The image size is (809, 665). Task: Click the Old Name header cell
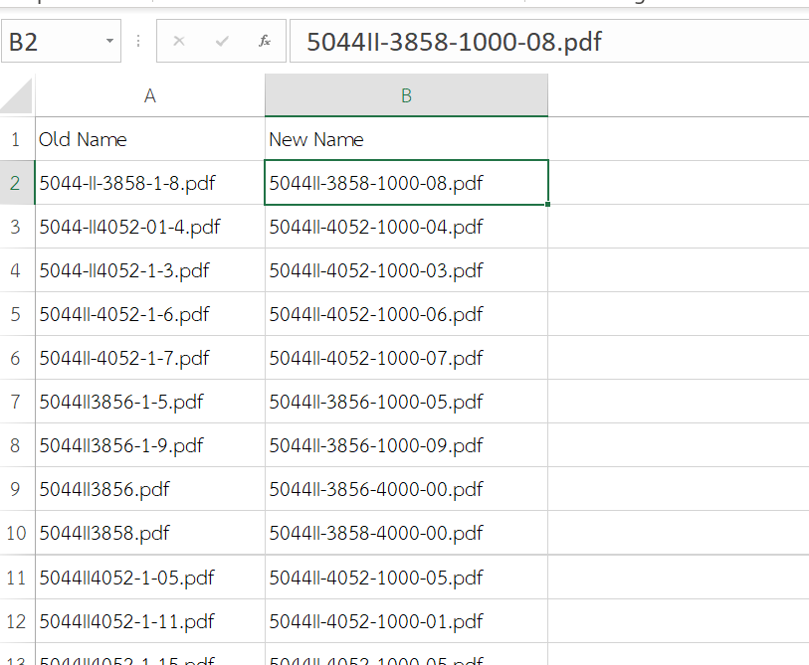[x=149, y=139]
